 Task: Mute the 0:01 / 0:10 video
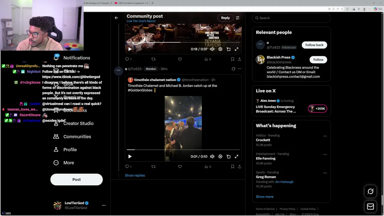point(212,156)
